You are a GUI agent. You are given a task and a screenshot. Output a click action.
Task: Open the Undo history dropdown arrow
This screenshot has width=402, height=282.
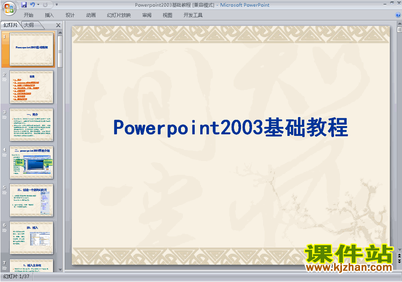pos(38,5)
